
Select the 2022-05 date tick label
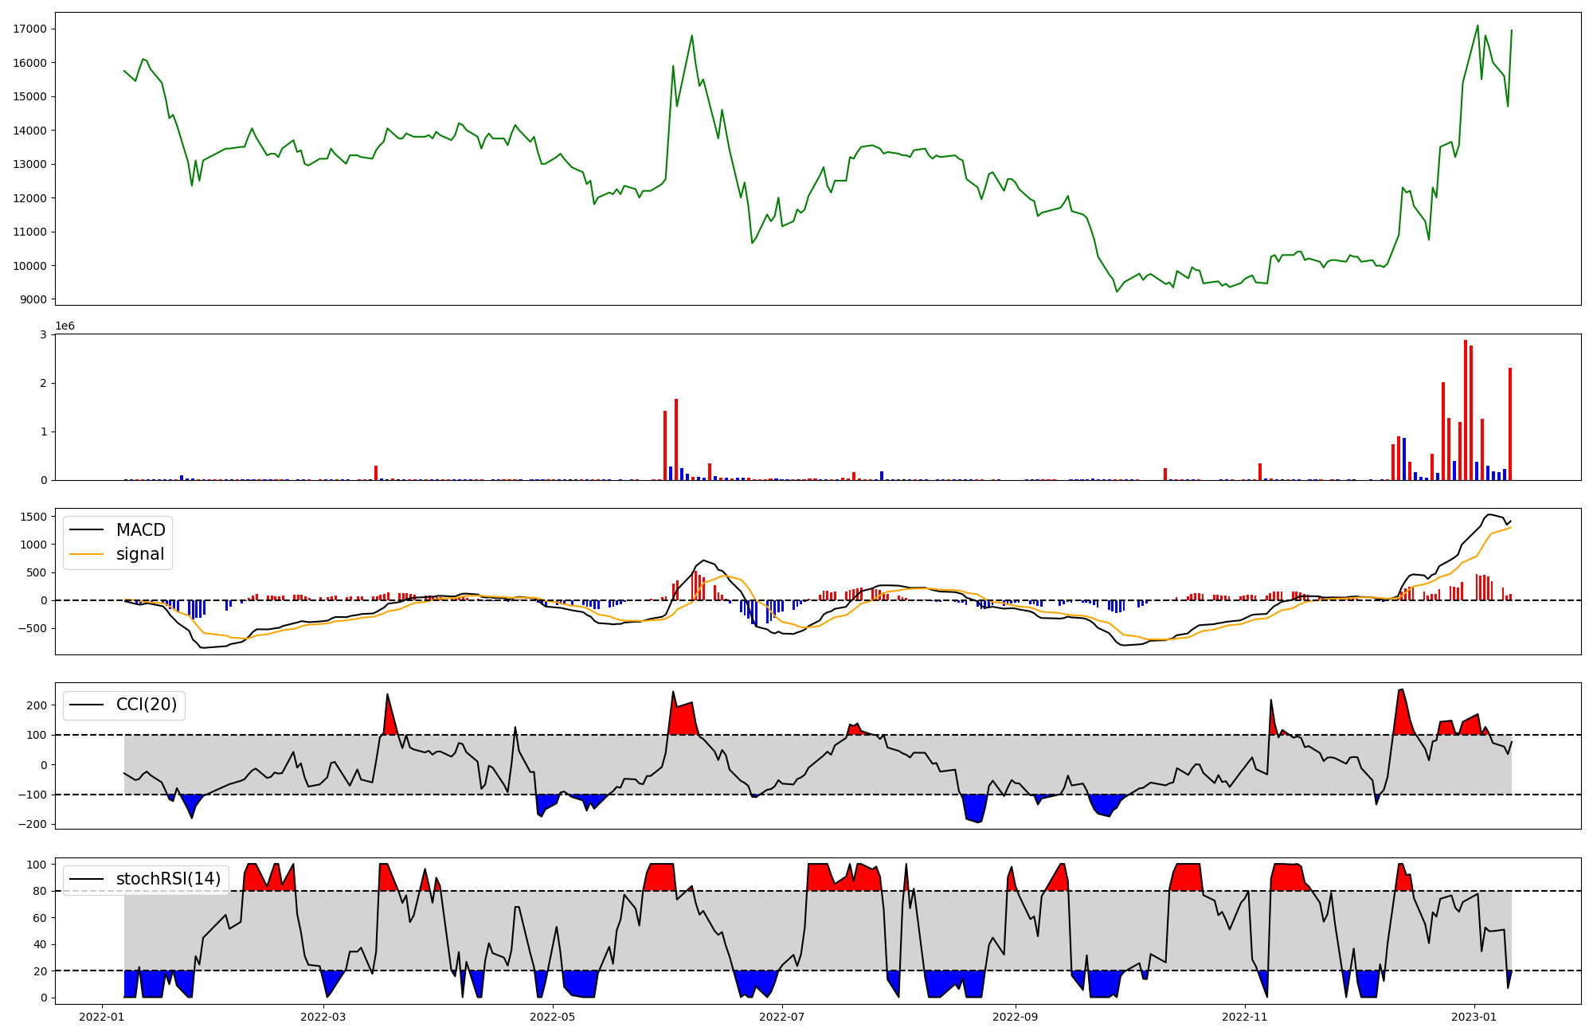[552, 1017]
